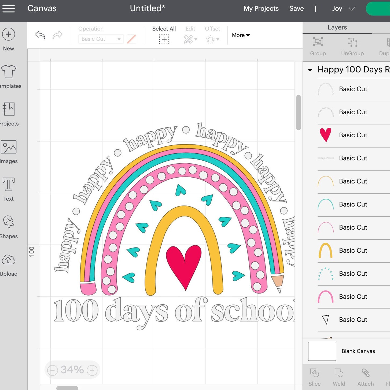
Task: Open My Projects
Action: [261, 8]
